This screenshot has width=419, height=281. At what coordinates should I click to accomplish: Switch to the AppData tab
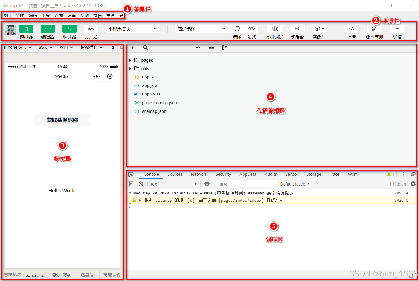pyautogui.click(x=248, y=174)
